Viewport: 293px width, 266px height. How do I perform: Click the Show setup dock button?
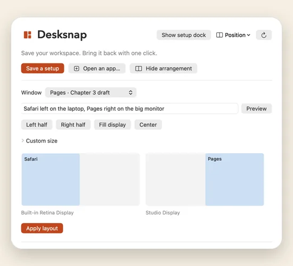184,35
